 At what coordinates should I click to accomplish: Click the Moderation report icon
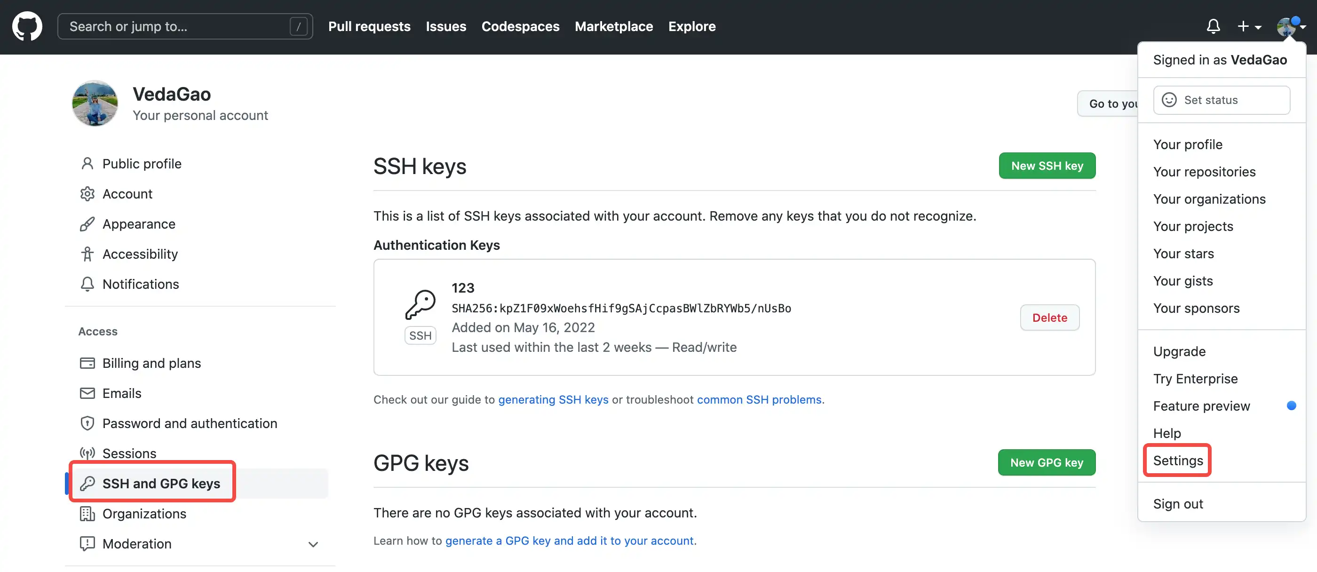coord(87,544)
